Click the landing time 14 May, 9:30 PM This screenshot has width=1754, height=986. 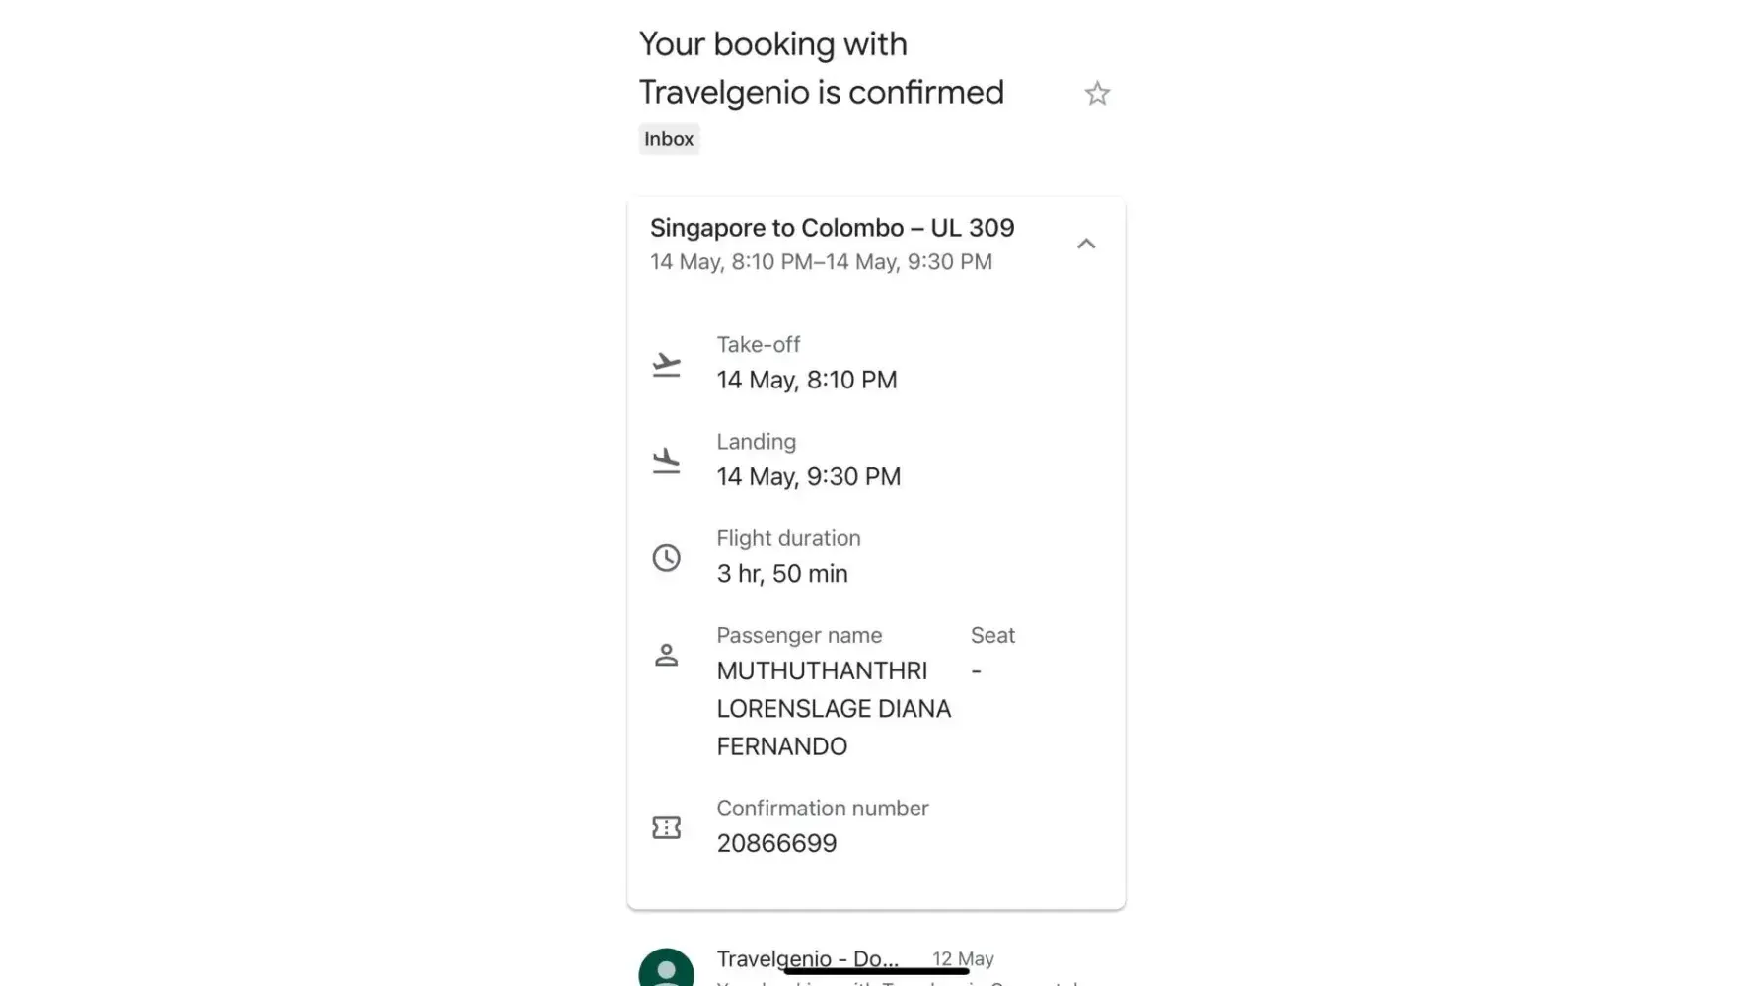pos(809,476)
